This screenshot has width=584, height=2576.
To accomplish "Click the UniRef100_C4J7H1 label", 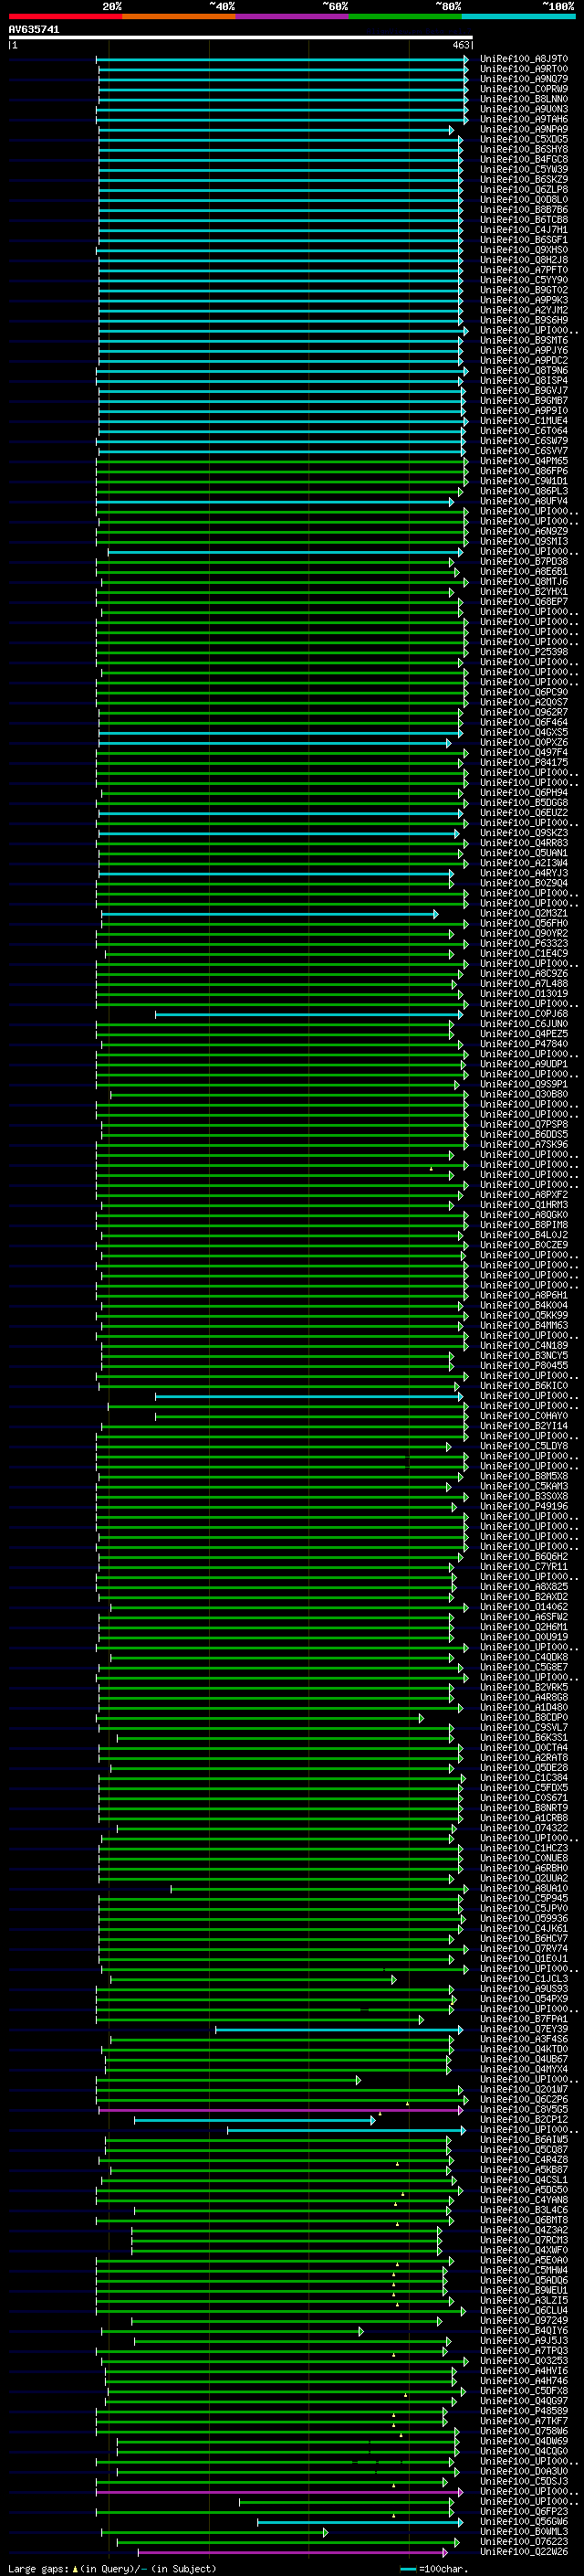I will click(524, 230).
